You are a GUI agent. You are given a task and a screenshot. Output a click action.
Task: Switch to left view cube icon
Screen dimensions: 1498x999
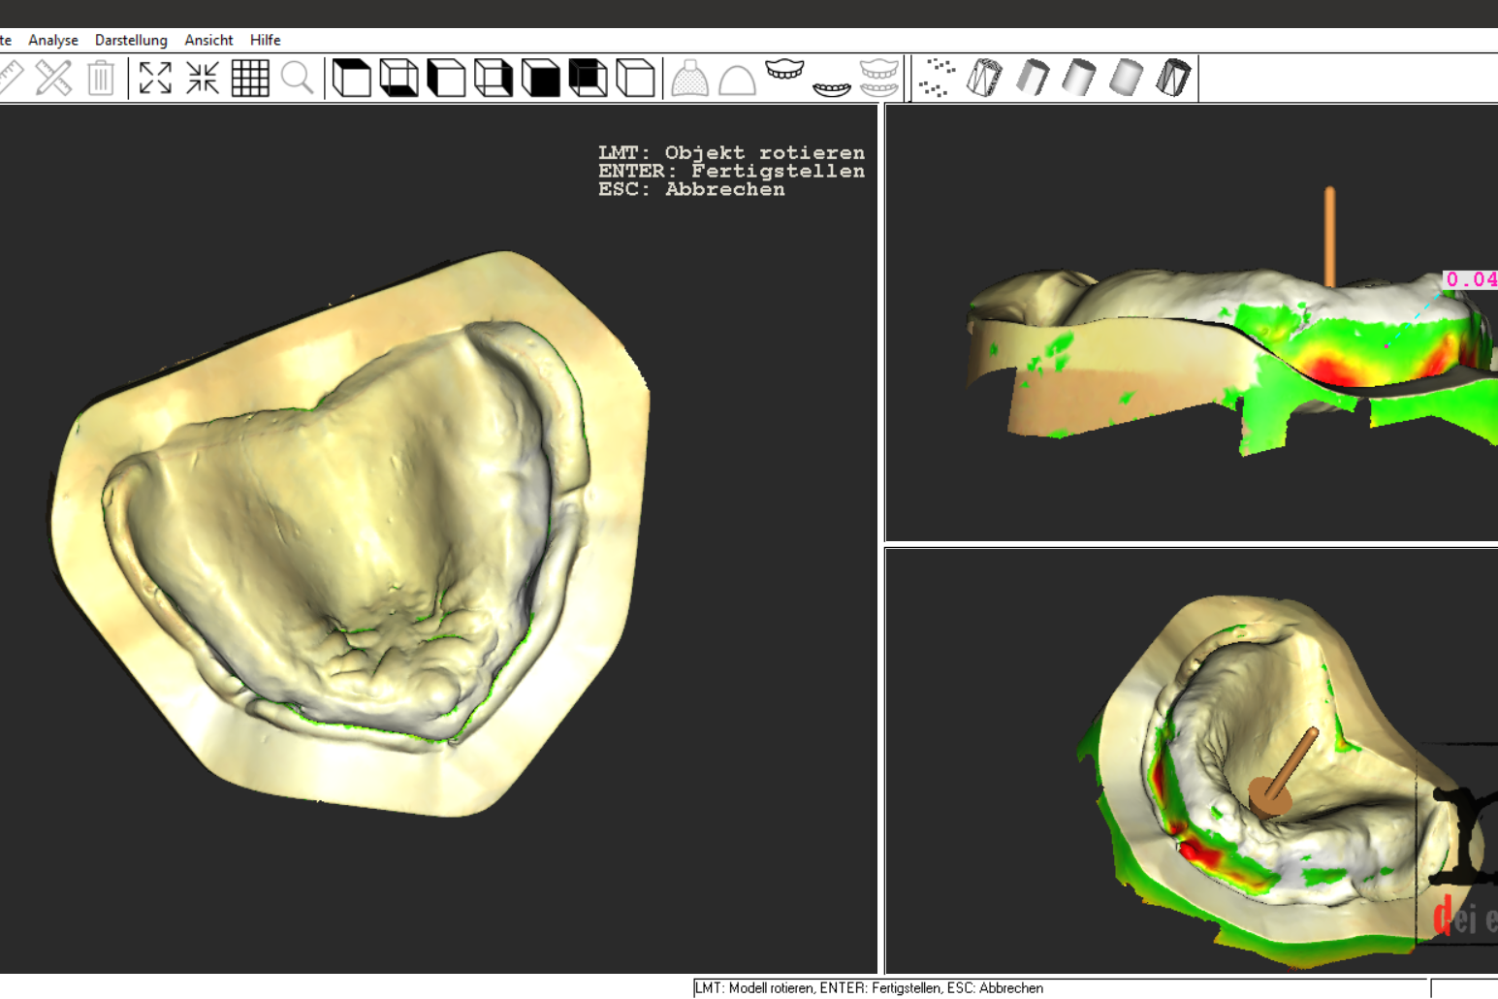point(446,78)
